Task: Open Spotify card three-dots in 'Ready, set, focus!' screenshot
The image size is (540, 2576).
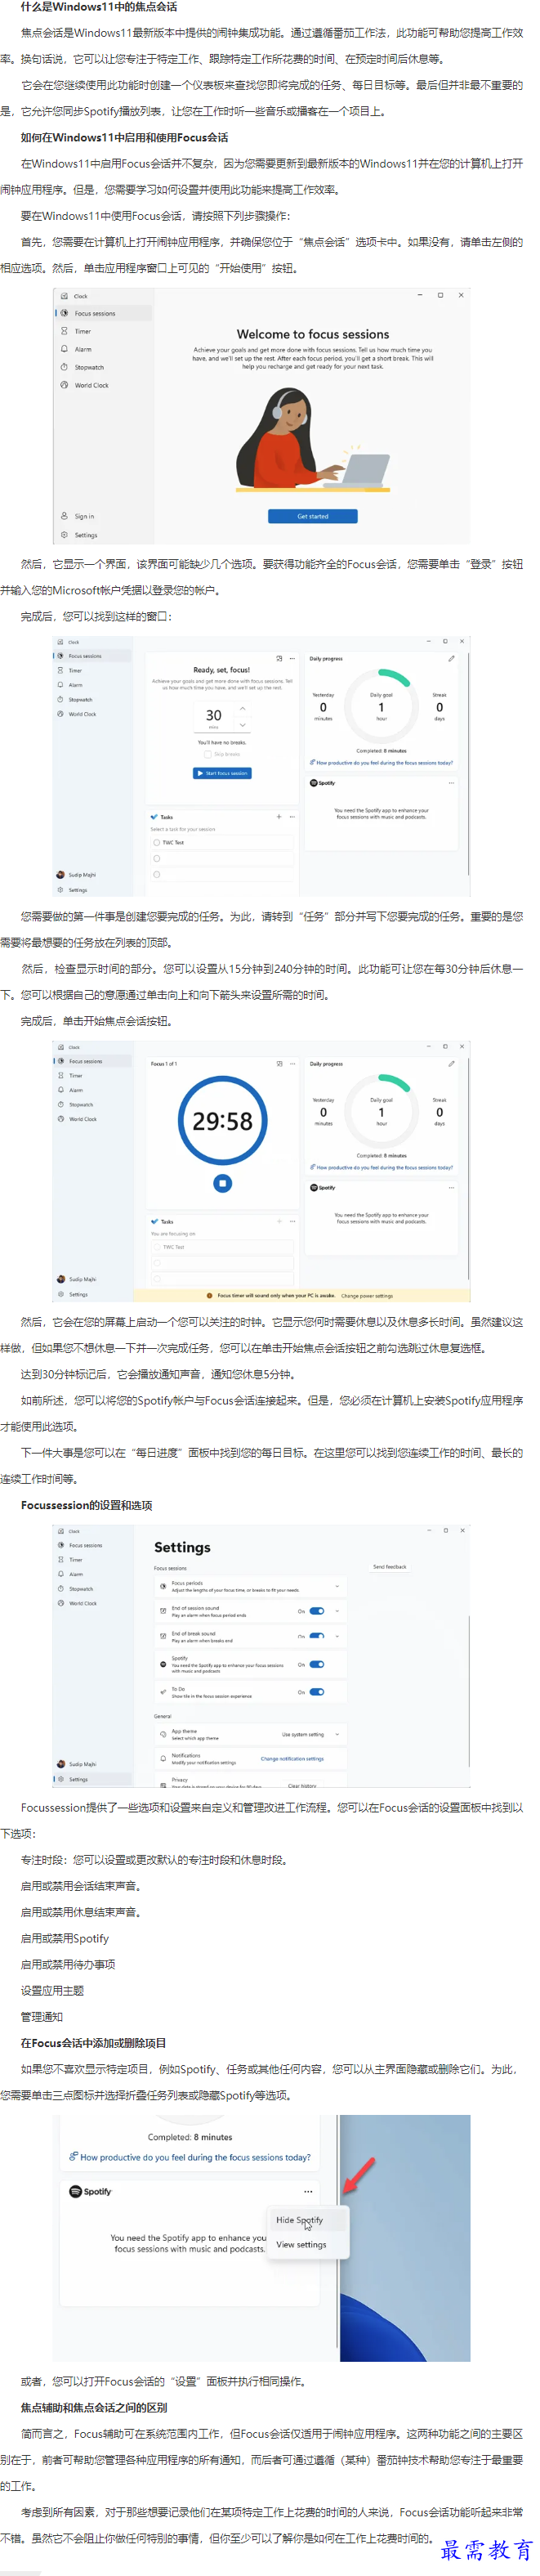Action: [x=451, y=783]
